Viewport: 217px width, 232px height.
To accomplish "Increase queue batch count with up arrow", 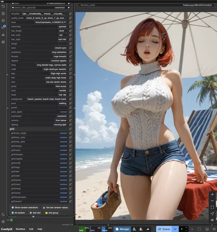I will click(x=186, y=228).
